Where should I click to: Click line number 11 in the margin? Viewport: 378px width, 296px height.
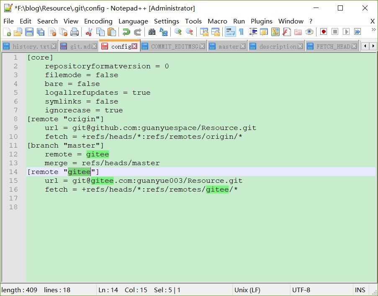[13, 145]
